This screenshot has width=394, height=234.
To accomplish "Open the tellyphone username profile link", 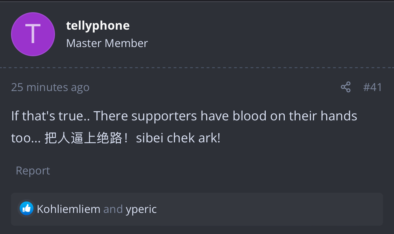I will click(x=98, y=26).
